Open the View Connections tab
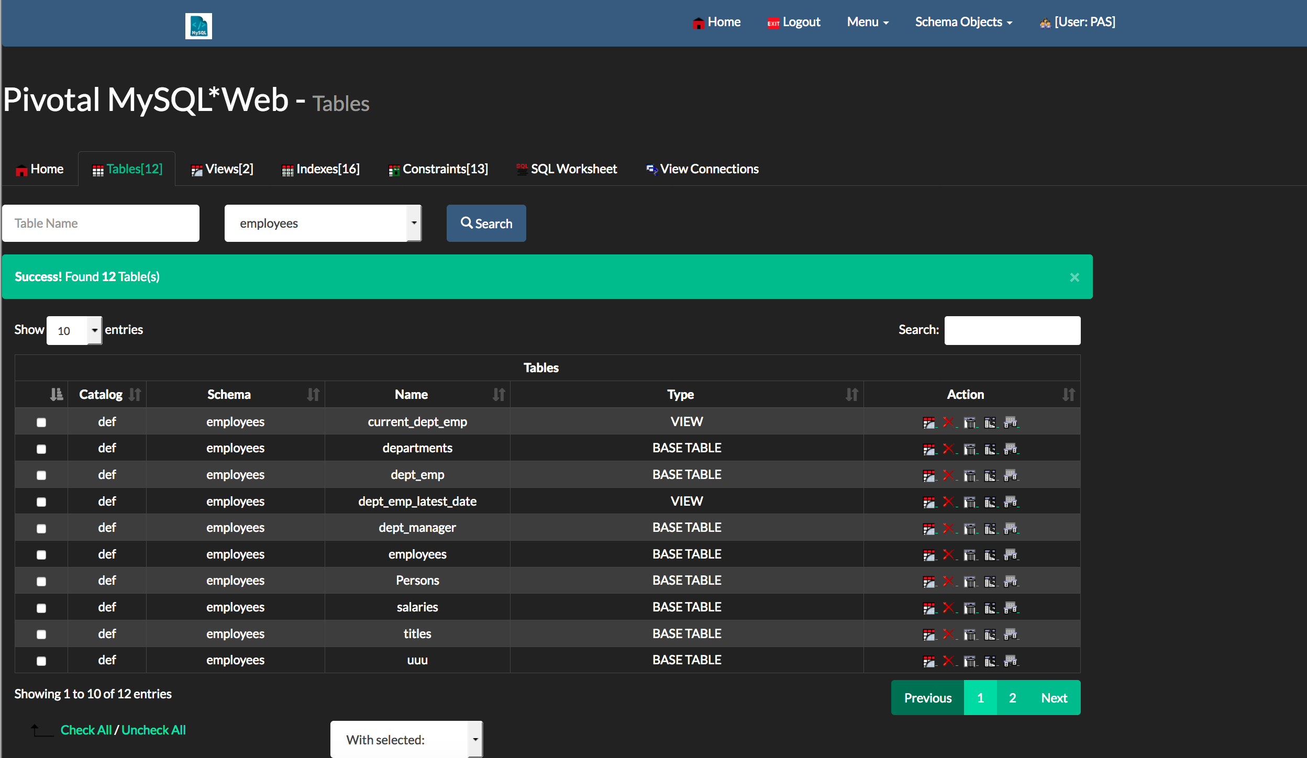1307x758 pixels. 702,169
